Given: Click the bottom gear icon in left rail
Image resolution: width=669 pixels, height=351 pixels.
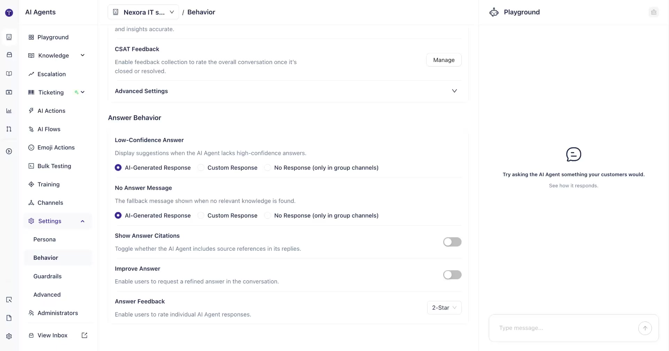Looking at the screenshot, I should (x=9, y=336).
